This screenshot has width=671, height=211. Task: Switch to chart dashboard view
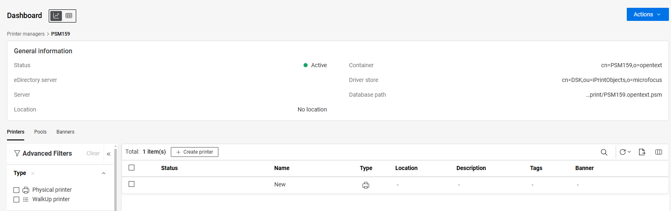point(56,16)
